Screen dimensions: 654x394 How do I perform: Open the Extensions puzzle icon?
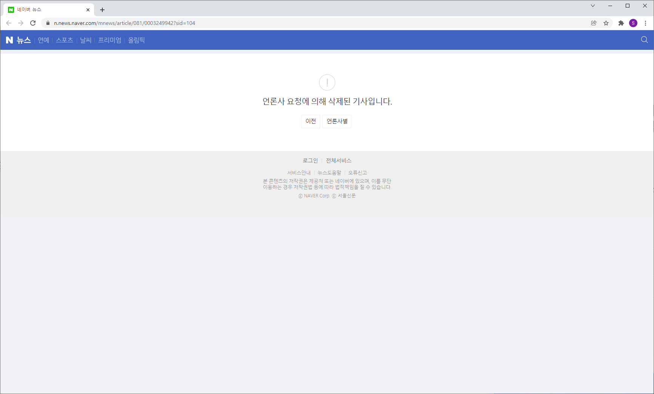[621, 23]
